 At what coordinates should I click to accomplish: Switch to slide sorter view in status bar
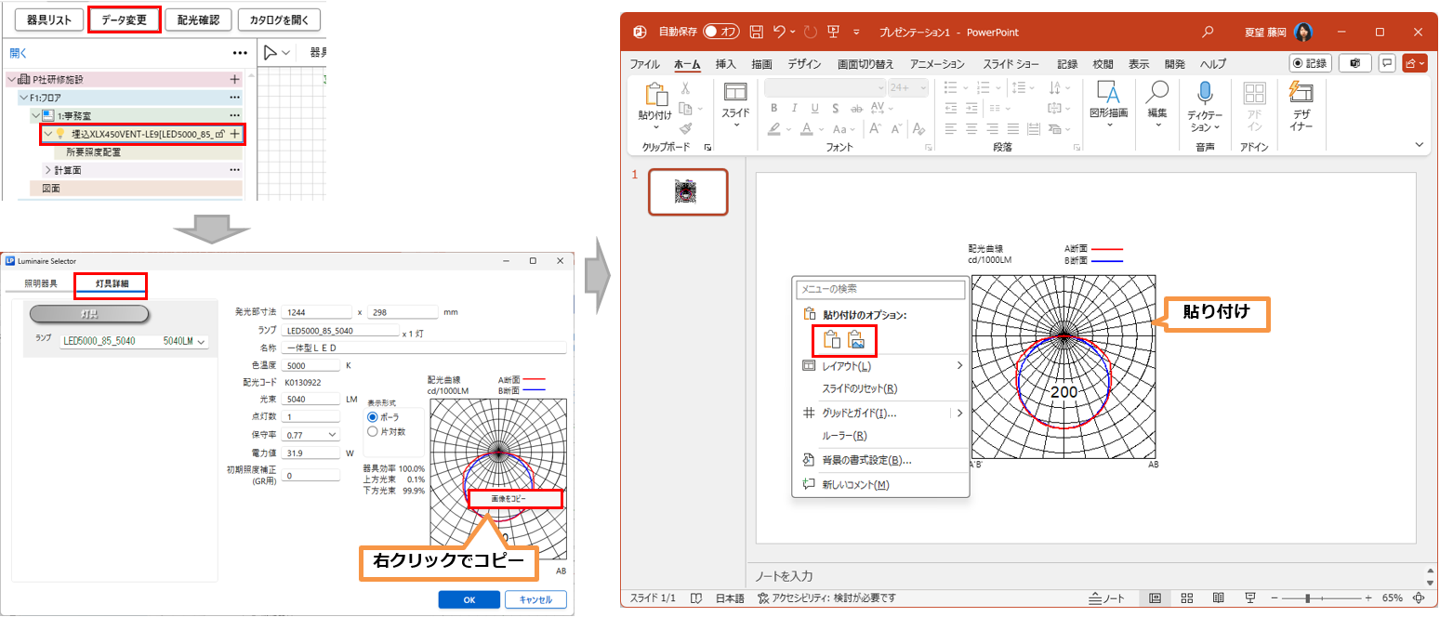pos(1187,597)
